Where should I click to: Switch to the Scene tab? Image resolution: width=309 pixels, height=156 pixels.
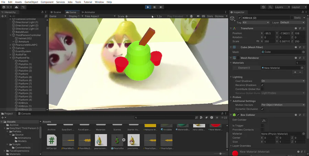coord(56,12)
